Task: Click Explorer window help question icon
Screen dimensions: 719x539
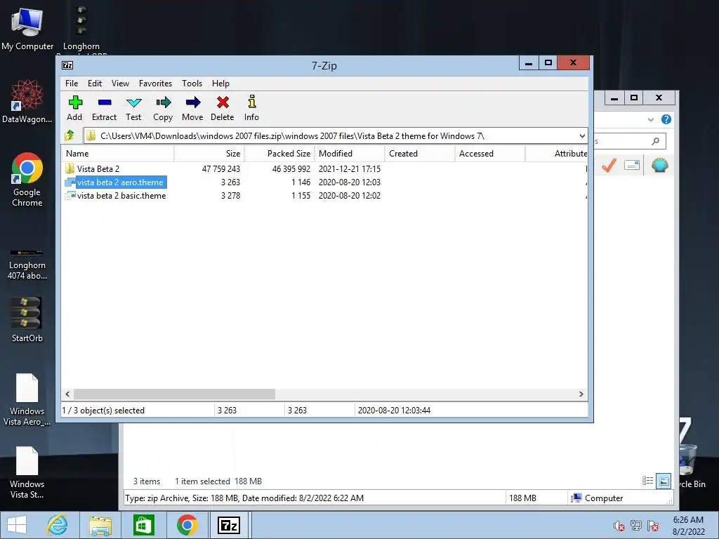Action: coord(666,119)
